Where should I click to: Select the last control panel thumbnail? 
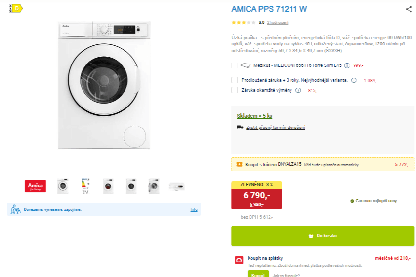click(x=176, y=186)
